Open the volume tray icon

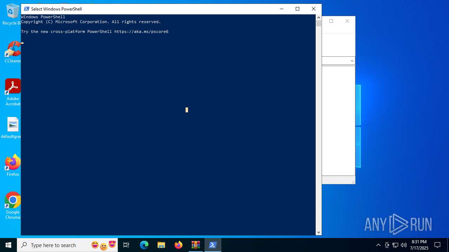pos(404,245)
